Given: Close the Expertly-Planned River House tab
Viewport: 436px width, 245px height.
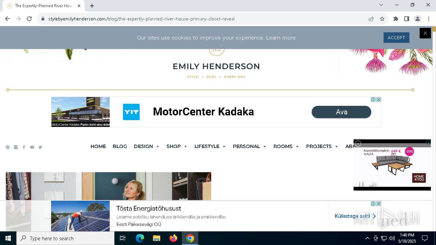Looking at the screenshot, I should point(79,6).
